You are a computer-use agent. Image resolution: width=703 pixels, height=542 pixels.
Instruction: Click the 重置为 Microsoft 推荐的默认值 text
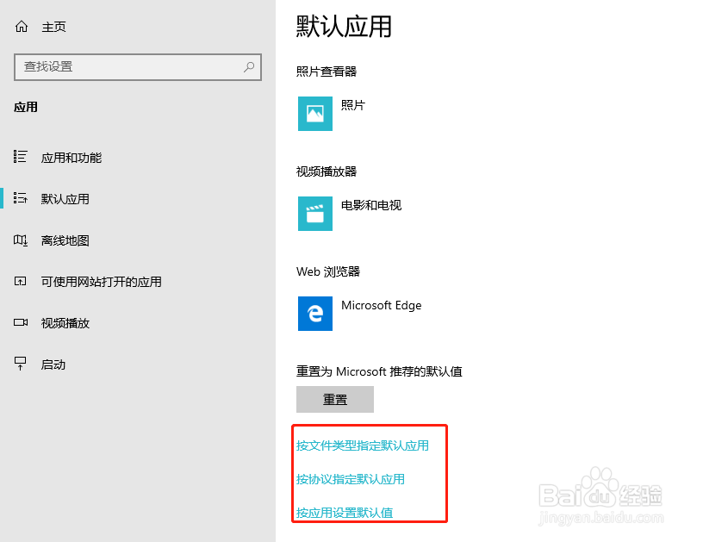(x=379, y=371)
